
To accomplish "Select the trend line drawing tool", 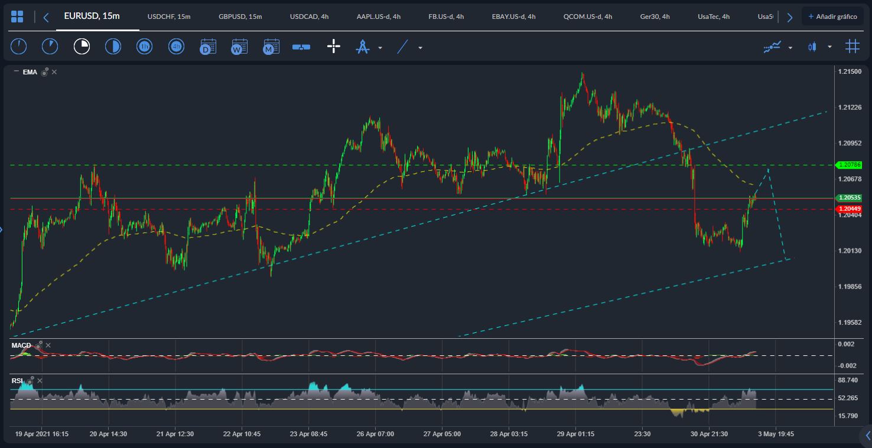I will click(402, 47).
